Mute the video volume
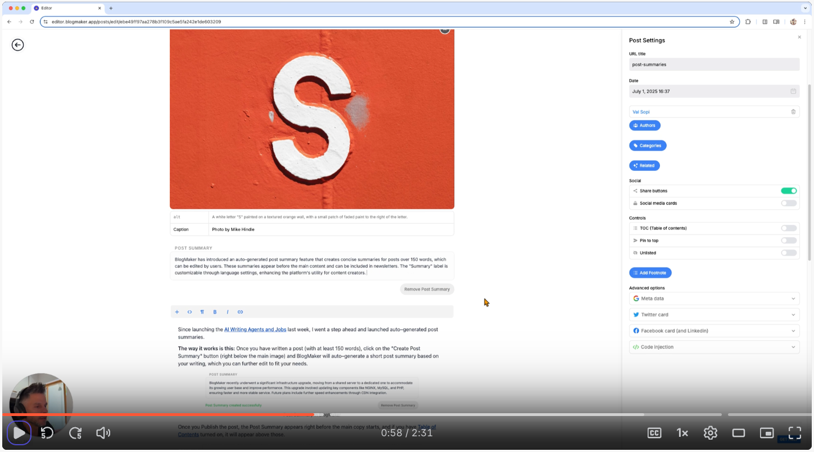Viewport: 814px width, 452px height. 103,433
